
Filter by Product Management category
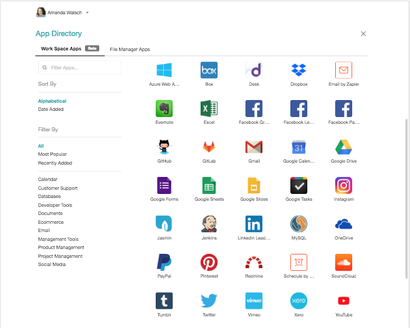point(61,248)
